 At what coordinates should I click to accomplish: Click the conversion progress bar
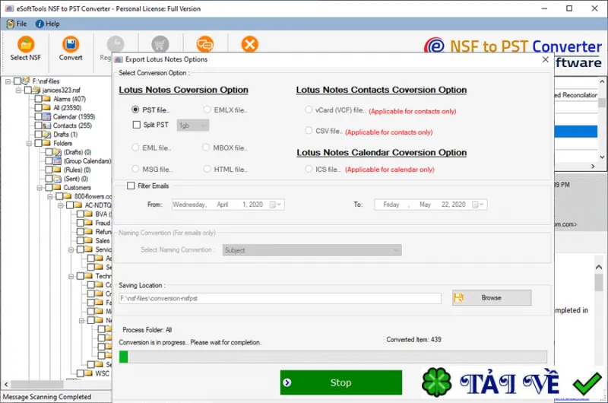(x=333, y=357)
